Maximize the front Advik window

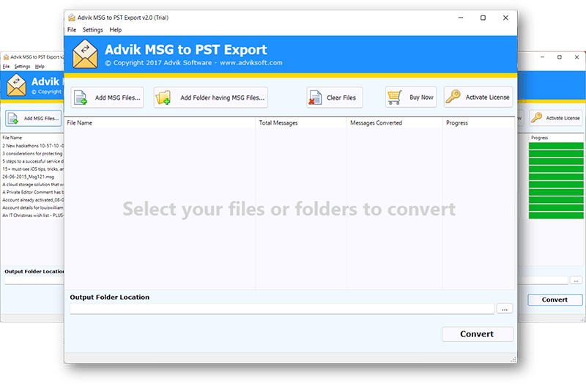click(x=483, y=18)
